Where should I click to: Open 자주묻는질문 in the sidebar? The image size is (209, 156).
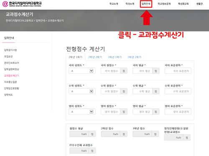click(10, 82)
